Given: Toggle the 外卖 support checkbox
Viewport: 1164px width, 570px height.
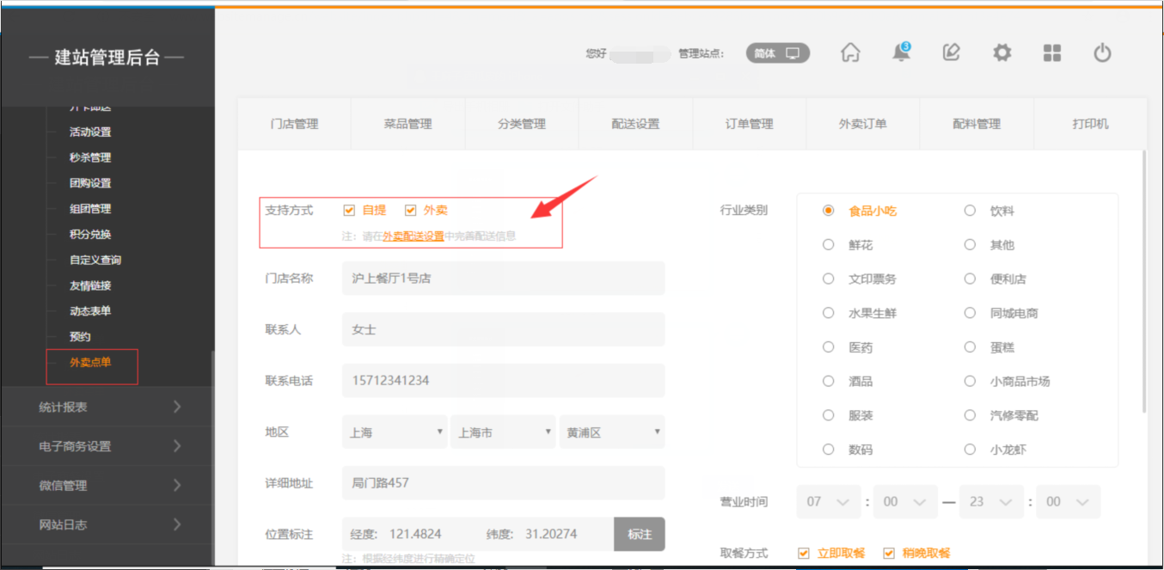Looking at the screenshot, I should click(x=410, y=211).
